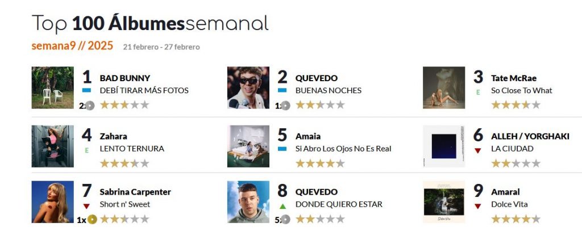Click gold disc icon next to Short n' Sweet

click(92, 219)
